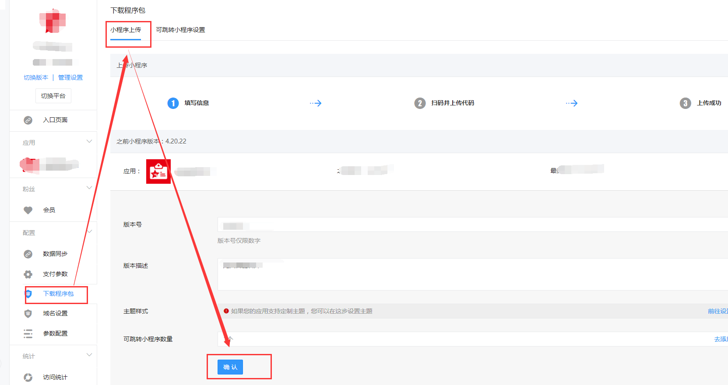Click the shield icon beside 域名设置
Screen dimensions: 728x385
[28, 314]
